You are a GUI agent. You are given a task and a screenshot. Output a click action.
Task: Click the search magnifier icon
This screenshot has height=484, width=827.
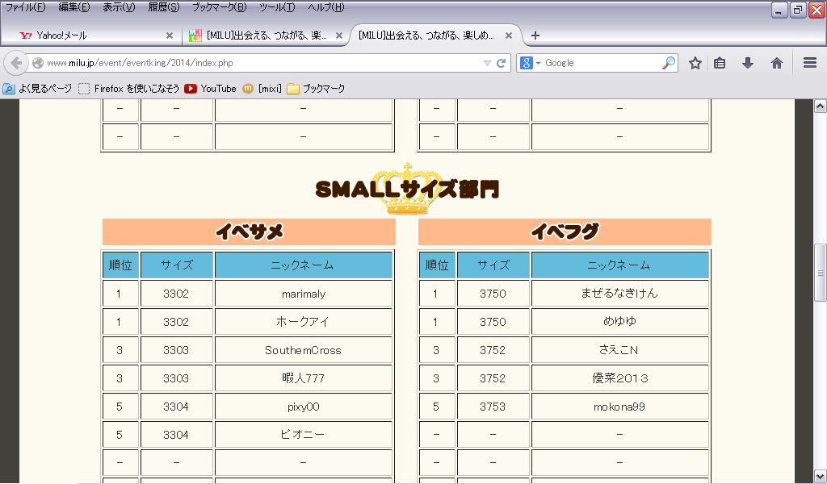[x=668, y=63]
